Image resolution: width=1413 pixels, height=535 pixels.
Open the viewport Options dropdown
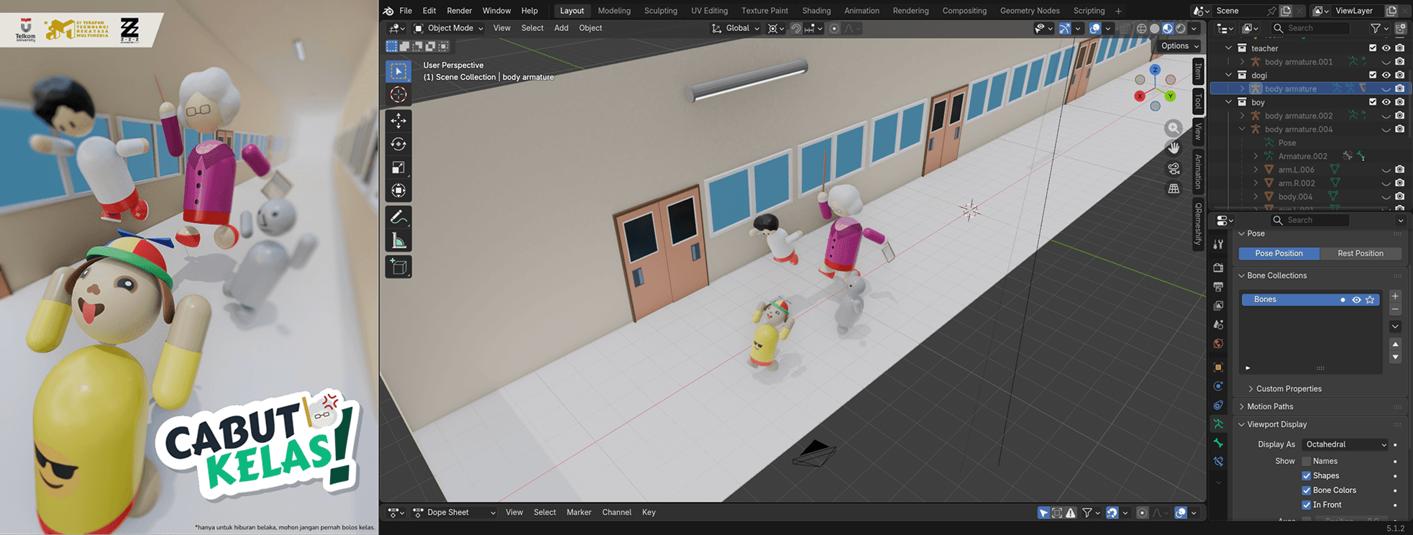click(1179, 46)
